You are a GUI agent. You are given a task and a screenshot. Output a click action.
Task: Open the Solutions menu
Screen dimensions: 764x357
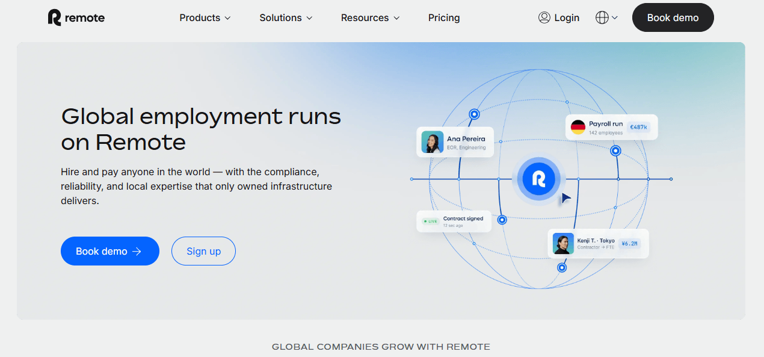pos(286,17)
